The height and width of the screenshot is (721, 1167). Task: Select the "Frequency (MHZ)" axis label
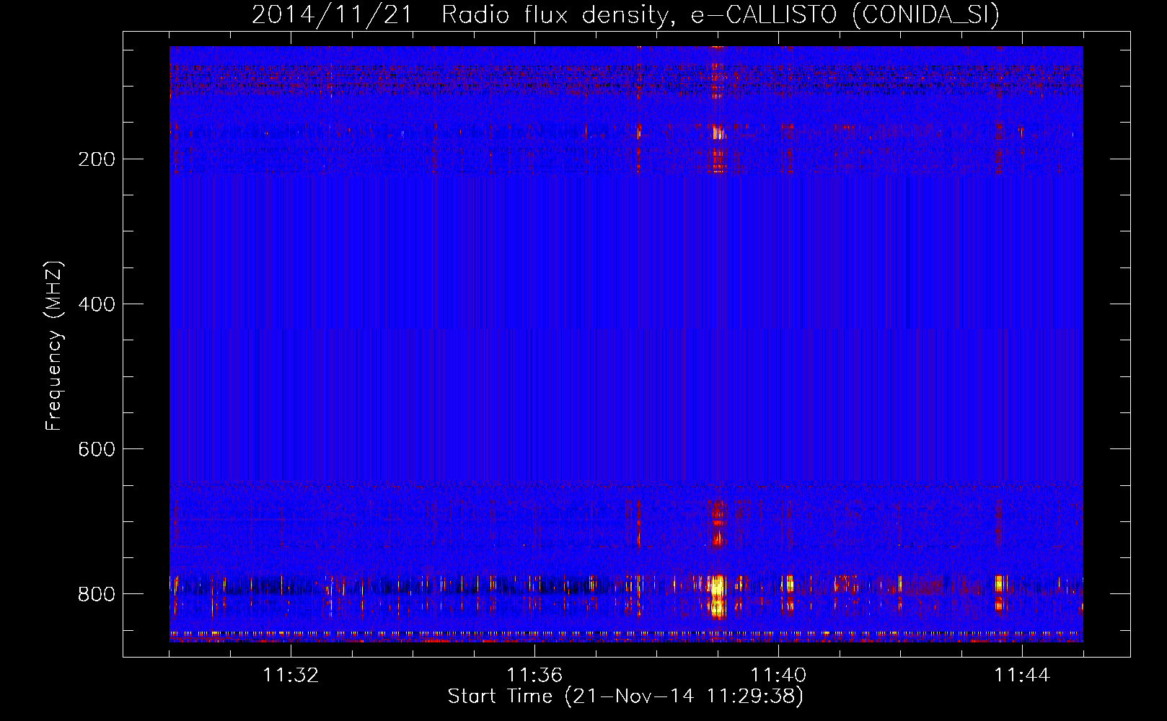point(54,346)
